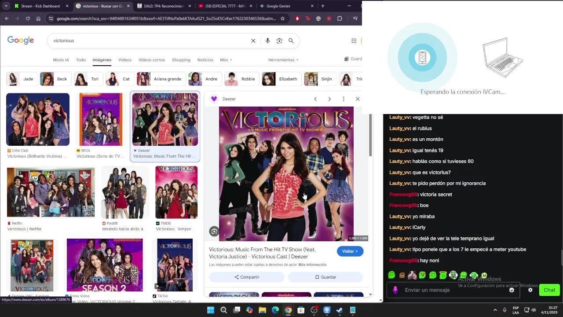This screenshot has width=563, height=317.
Task: Go back to the previous page
Action: (7, 18)
